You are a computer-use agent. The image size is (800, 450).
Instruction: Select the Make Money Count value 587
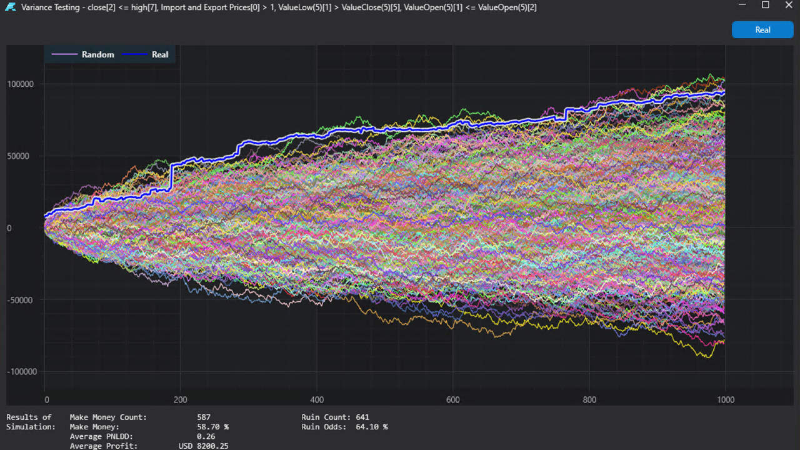[203, 417]
